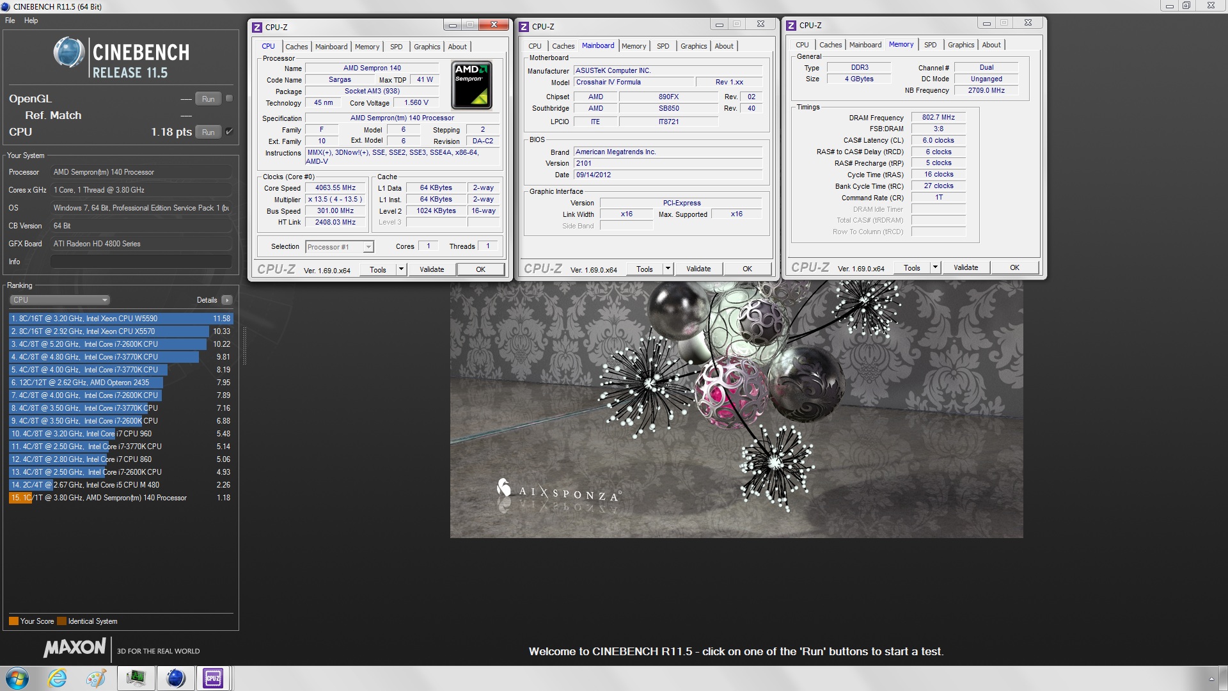Open the Paint icon in the taskbar
The width and height of the screenshot is (1228, 691).
click(x=97, y=678)
